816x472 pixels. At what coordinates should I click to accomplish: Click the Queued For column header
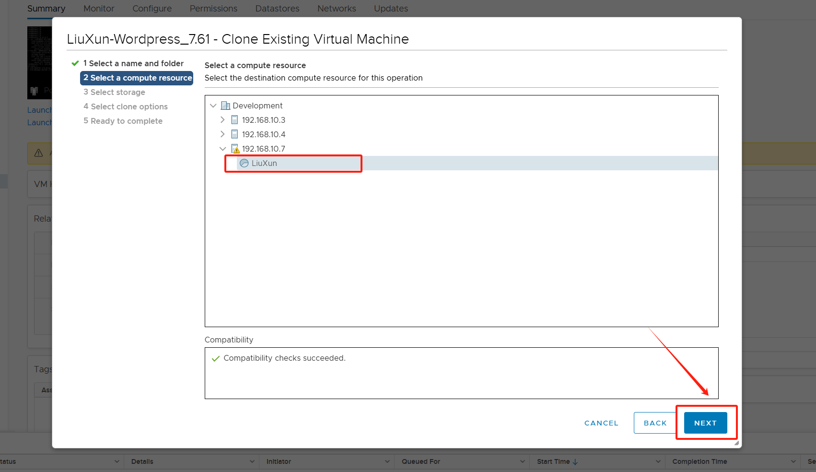point(420,461)
